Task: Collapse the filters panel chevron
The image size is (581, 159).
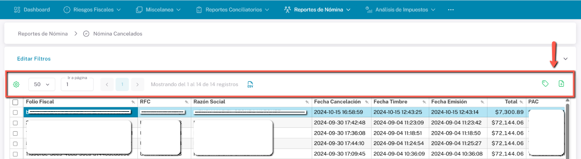Action: 566,59
